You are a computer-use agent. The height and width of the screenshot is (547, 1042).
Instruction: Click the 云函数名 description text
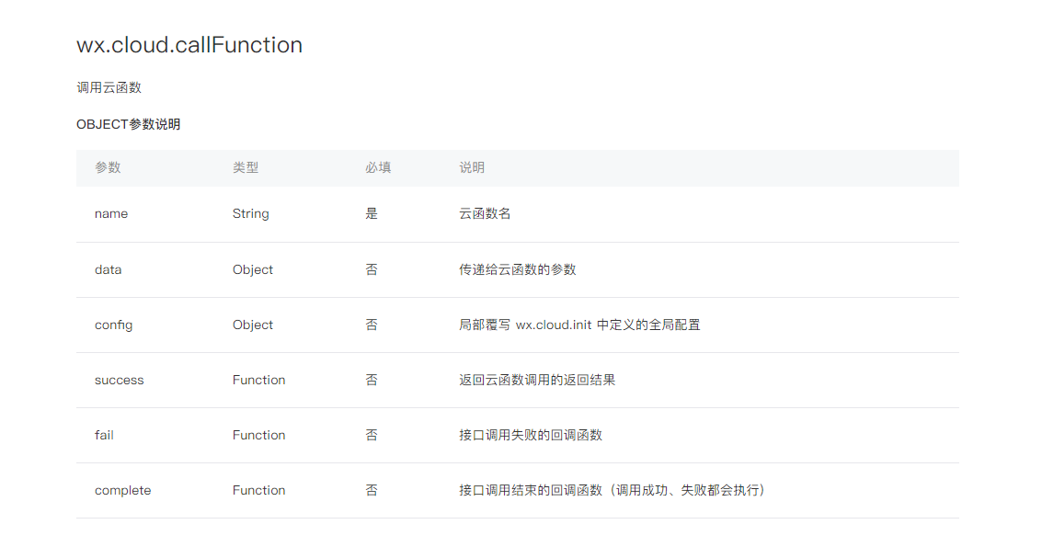(x=485, y=213)
